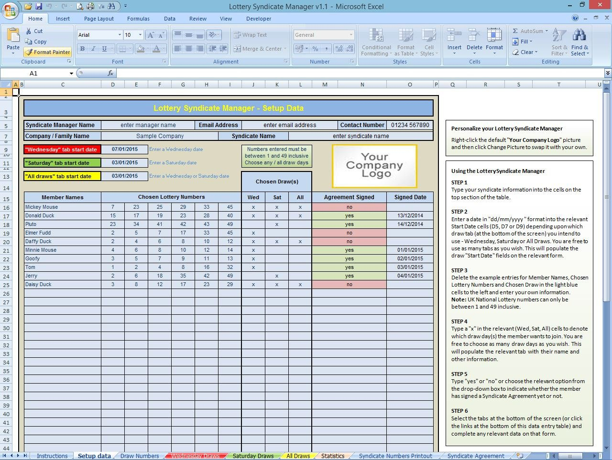Open Find & Select binoculars
This screenshot has width=612, height=460.
point(579,36)
